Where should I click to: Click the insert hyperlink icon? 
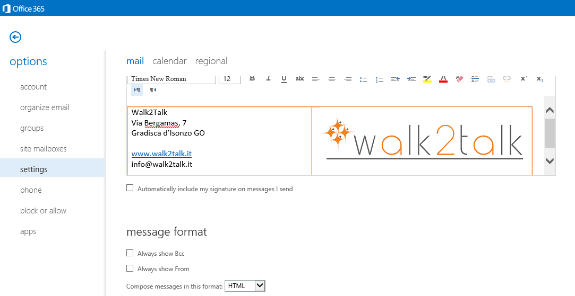coord(491,79)
